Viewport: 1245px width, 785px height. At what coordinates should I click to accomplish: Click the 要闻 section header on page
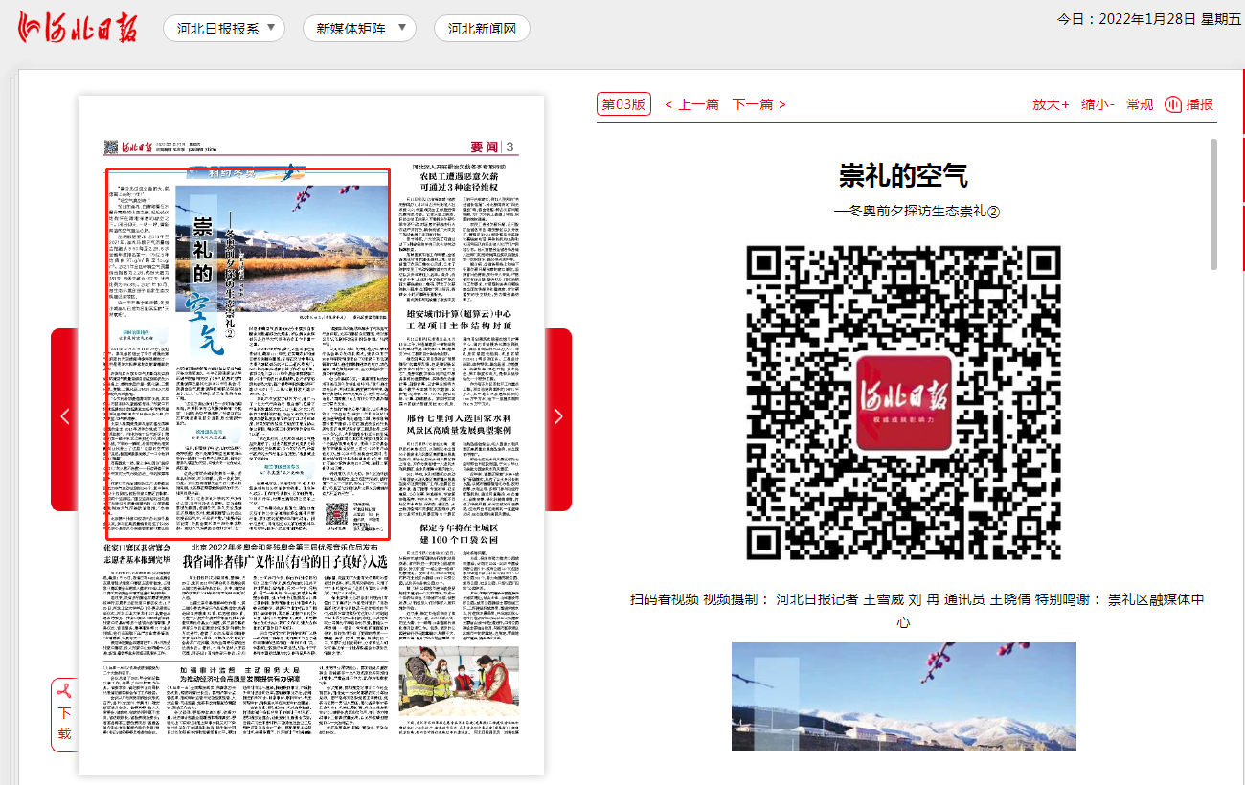(485, 146)
